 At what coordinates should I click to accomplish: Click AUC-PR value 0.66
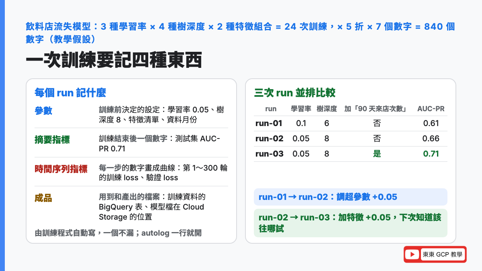(431, 139)
